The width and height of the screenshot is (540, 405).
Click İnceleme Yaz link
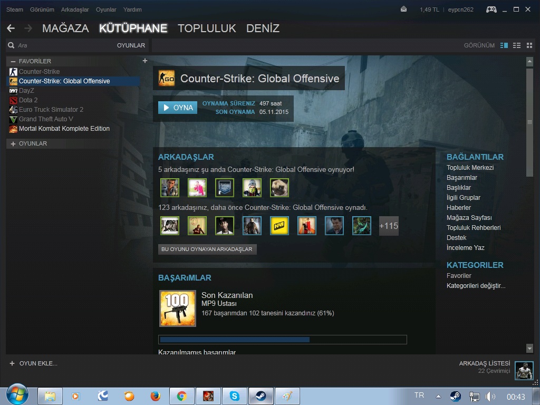(465, 247)
